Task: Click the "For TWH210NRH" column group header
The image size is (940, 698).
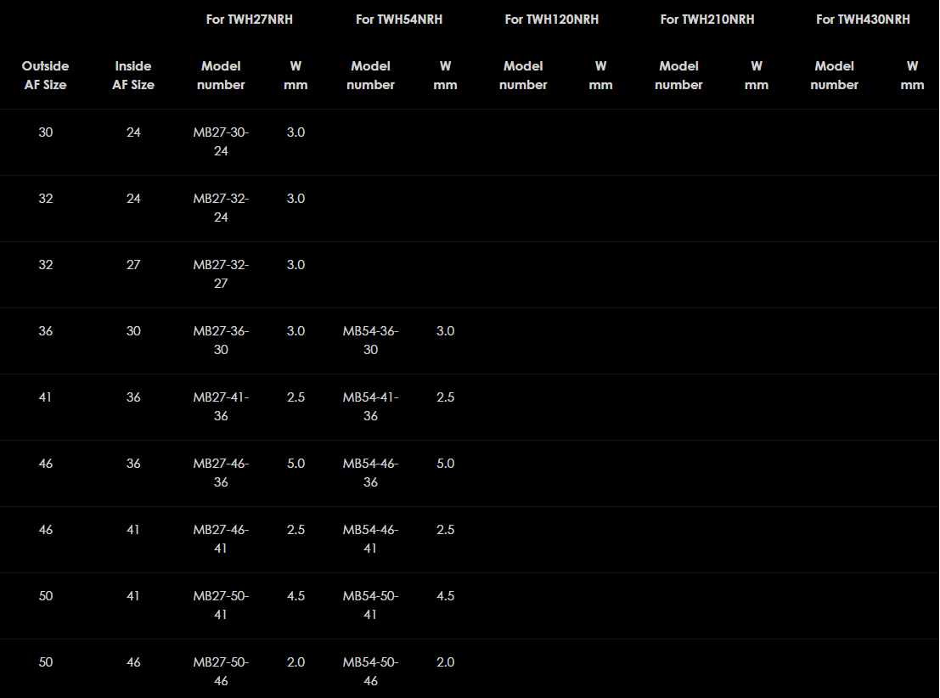Action: pos(706,19)
